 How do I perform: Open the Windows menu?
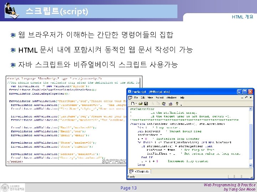(171, 98)
